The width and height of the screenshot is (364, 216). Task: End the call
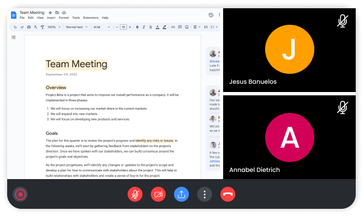coord(228,195)
